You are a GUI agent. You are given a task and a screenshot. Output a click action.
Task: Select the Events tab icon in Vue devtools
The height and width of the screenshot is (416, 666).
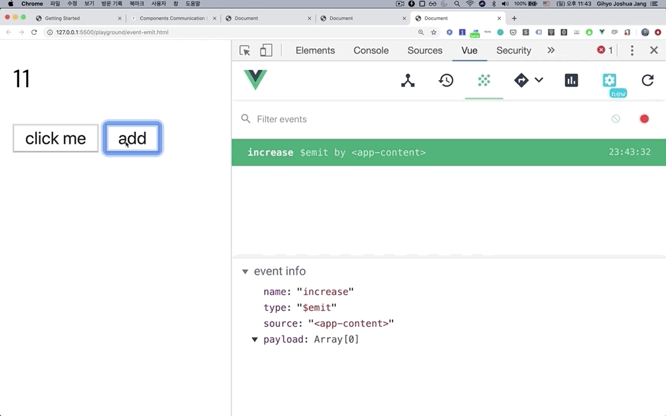pos(484,80)
